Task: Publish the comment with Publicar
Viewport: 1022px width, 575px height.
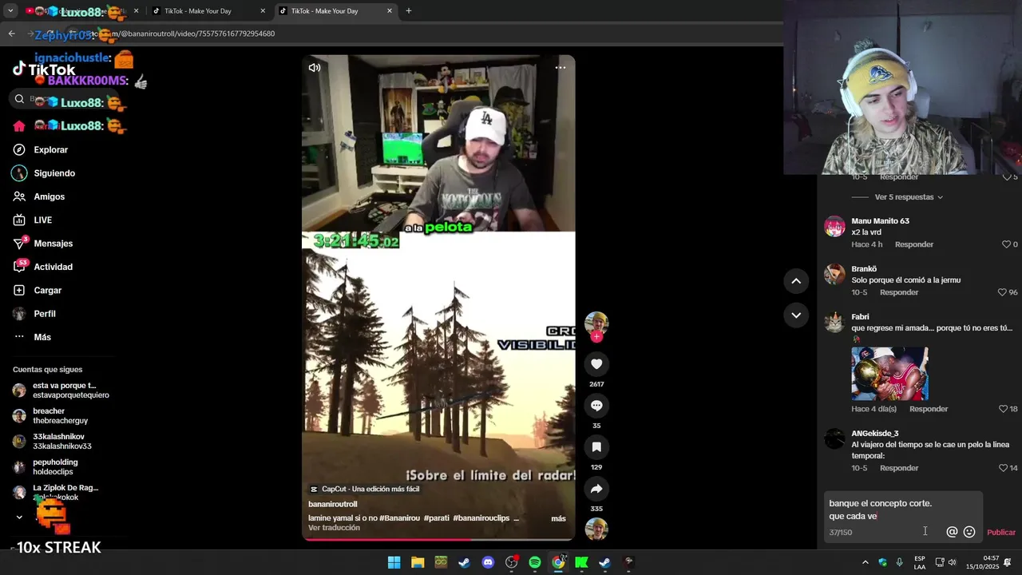Action: pyautogui.click(x=1001, y=533)
